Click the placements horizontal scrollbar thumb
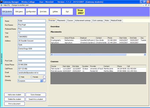This screenshot has height=108, width=150. [90, 54]
